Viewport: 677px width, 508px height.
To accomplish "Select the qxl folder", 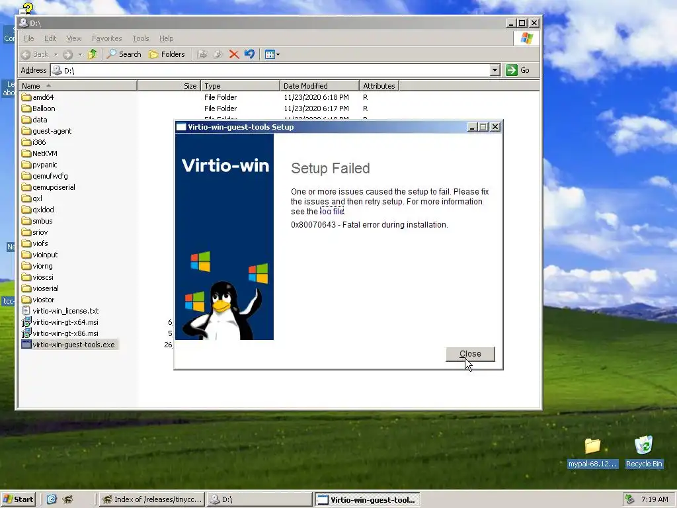I will (32, 198).
